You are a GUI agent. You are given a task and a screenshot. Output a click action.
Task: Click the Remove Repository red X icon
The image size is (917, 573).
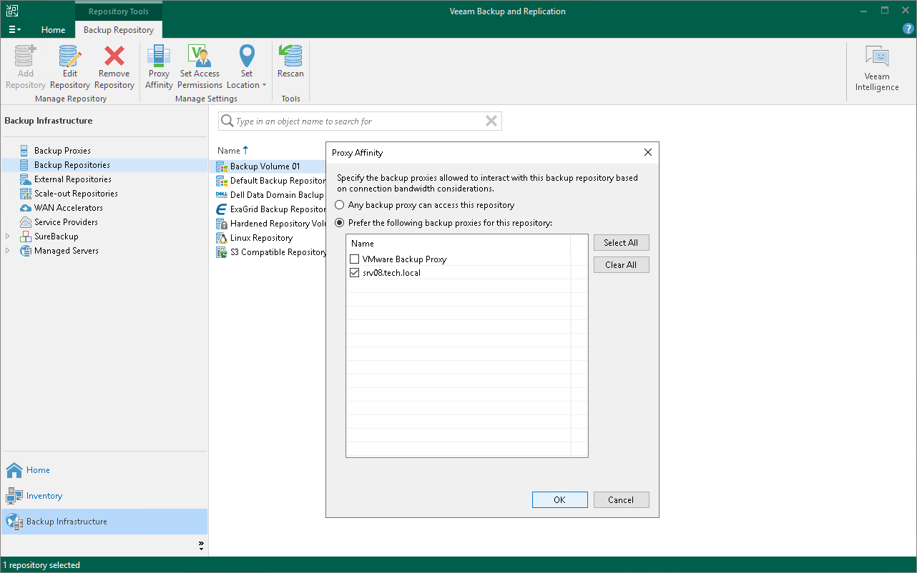pyautogui.click(x=114, y=57)
